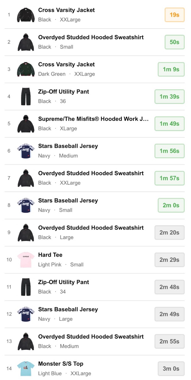Click the Navy Medium baseball jersey image
Image resolution: width=191 pixels, height=380 pixels.
click(26, 151)
